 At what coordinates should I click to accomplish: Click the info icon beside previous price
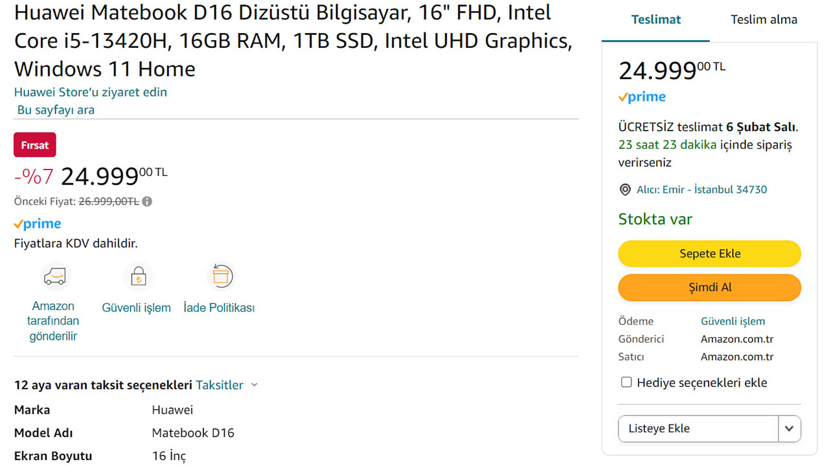coord(148,201)
